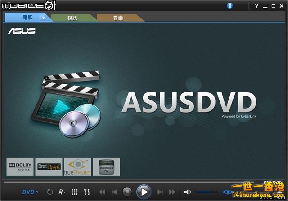Skip to previous chapter

[114, 192]
